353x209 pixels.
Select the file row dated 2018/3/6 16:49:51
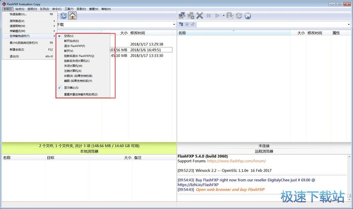click(x=141, y=50)
